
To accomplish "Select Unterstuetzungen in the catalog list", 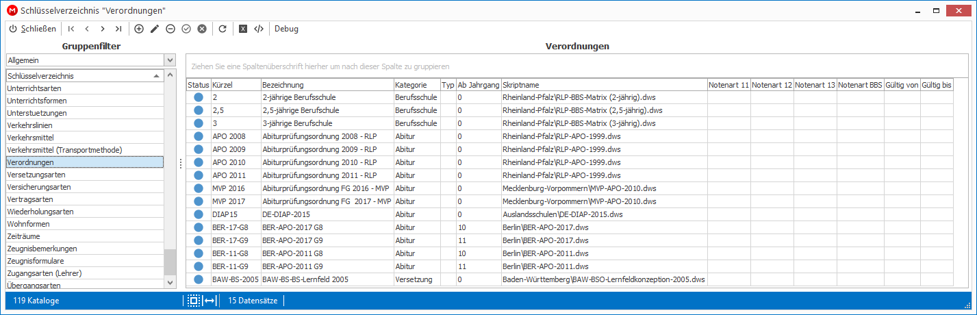I will [x=85, y=113].
